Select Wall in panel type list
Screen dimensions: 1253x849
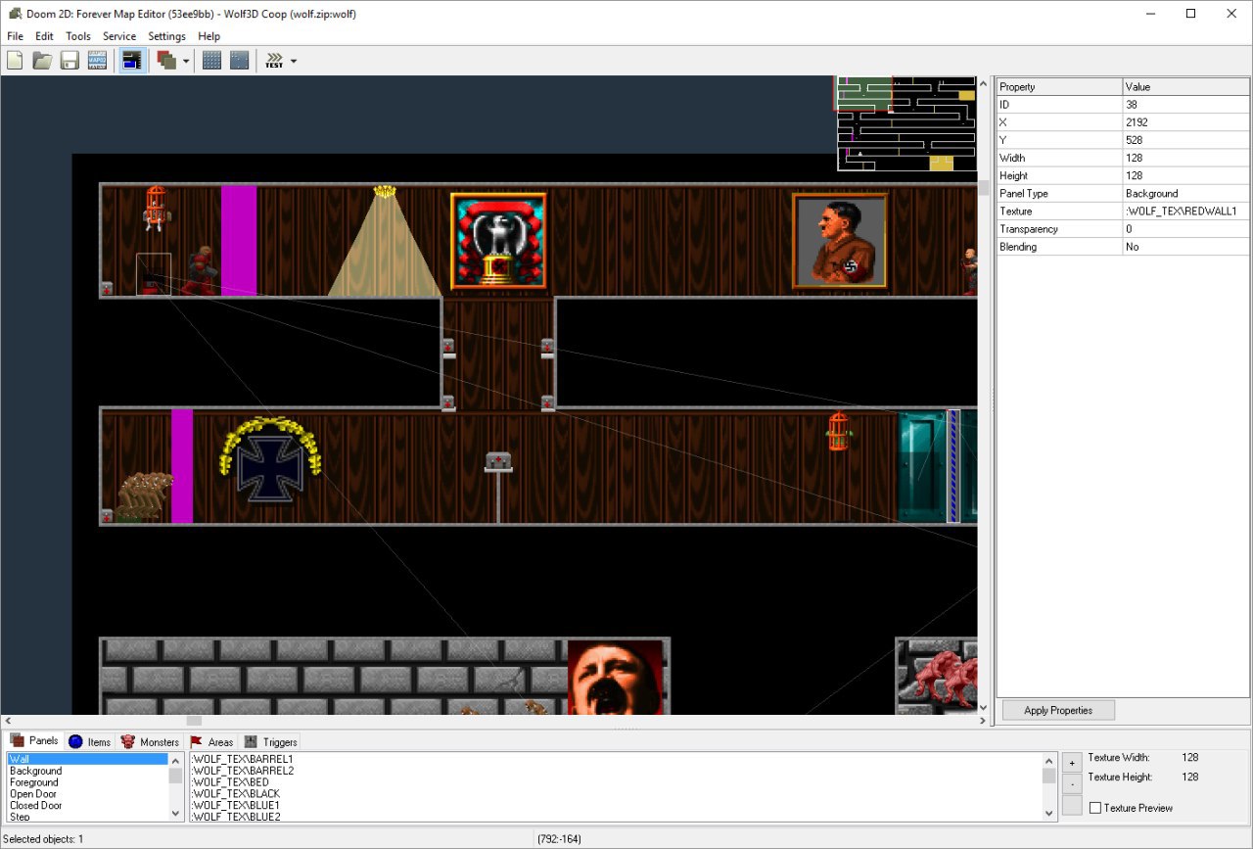click(87, 759)
